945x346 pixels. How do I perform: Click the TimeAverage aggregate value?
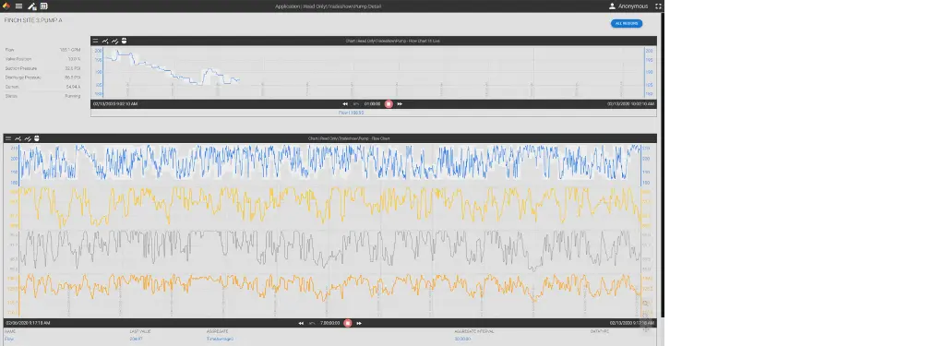[x=220, y=340]
